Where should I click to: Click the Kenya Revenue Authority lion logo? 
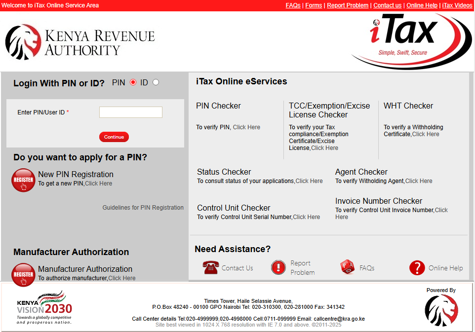tap(23, 42)
